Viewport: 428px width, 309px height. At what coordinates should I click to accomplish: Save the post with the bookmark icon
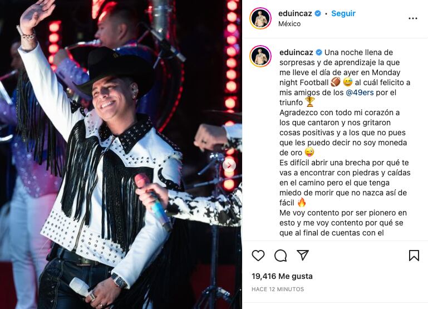414,256
